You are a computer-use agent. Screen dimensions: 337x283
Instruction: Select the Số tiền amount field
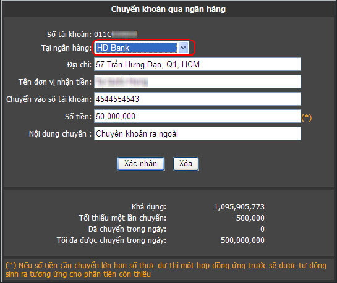pyautogui.click(x=197, y=116)
